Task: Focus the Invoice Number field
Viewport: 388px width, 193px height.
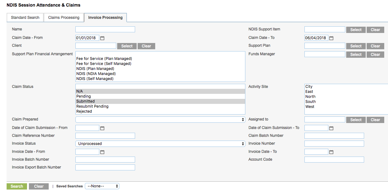Action: pos(334,144)
